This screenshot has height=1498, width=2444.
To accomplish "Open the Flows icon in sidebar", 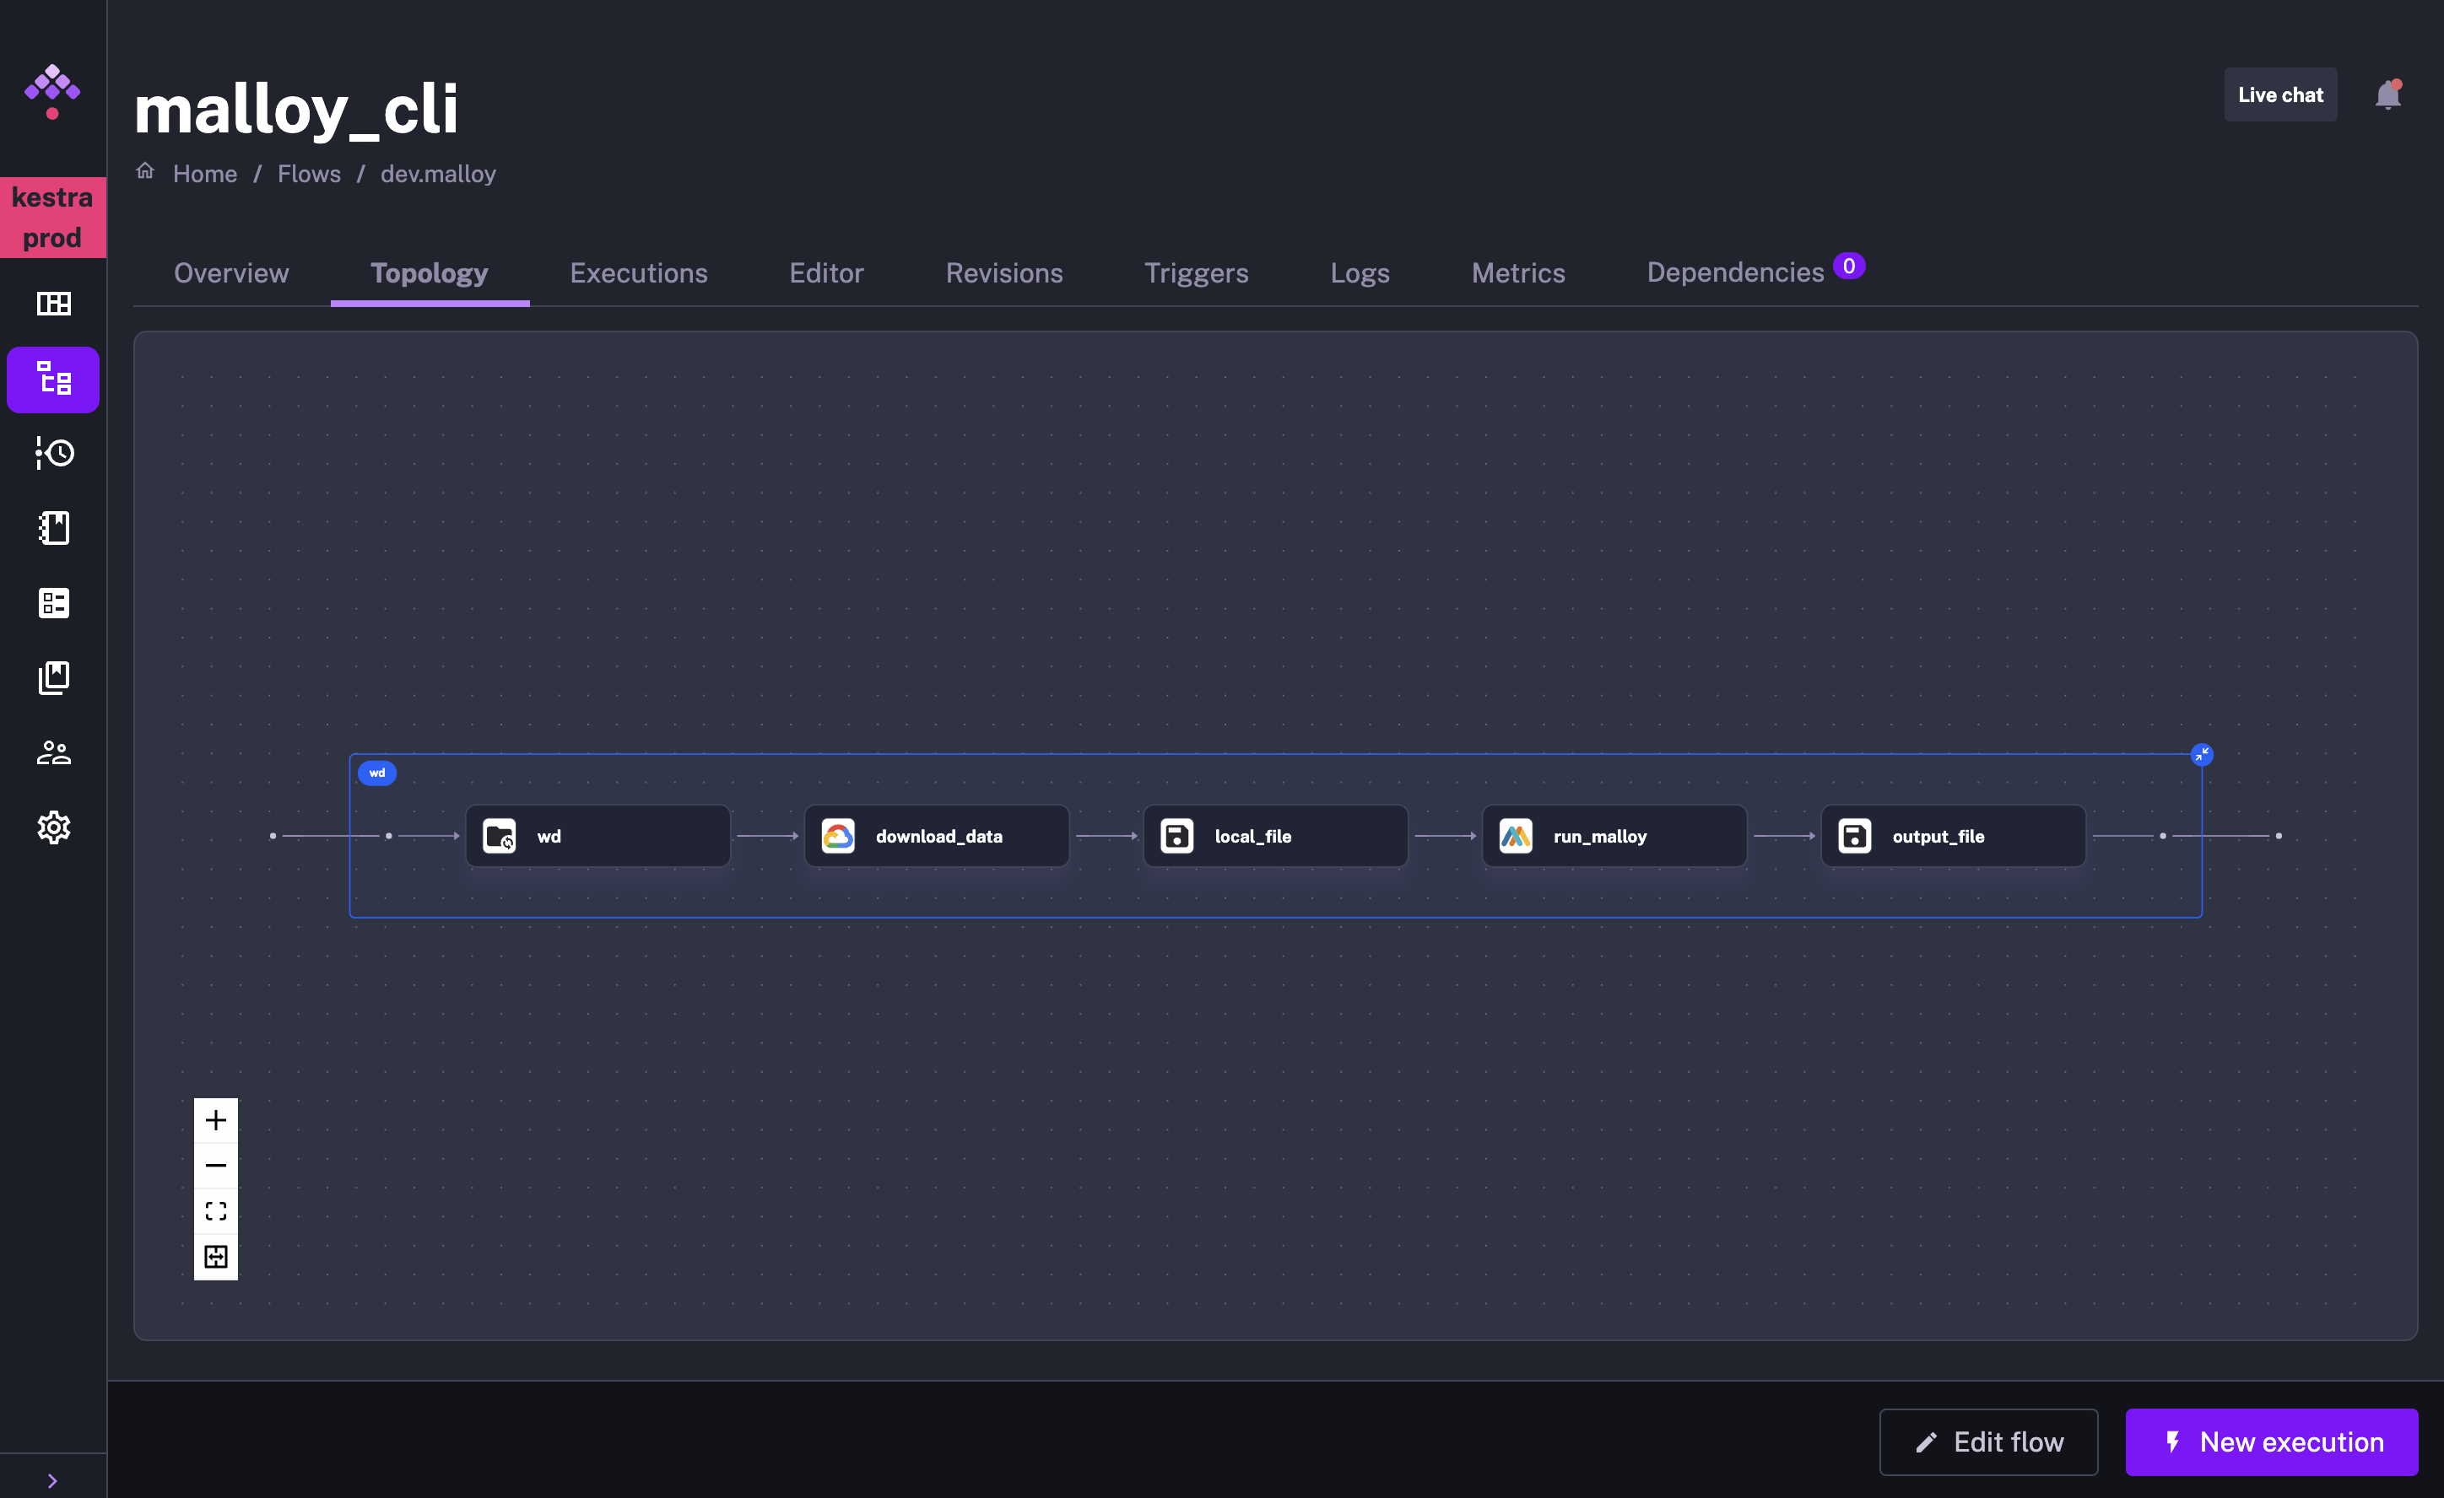I will click(53, 380).
